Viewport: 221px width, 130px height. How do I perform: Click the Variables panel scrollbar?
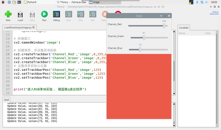point(217,79)
